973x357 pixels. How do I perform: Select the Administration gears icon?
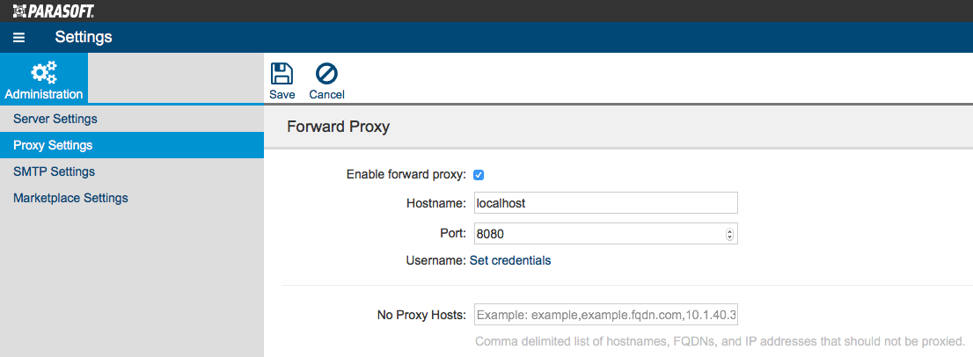click(43, 72)
